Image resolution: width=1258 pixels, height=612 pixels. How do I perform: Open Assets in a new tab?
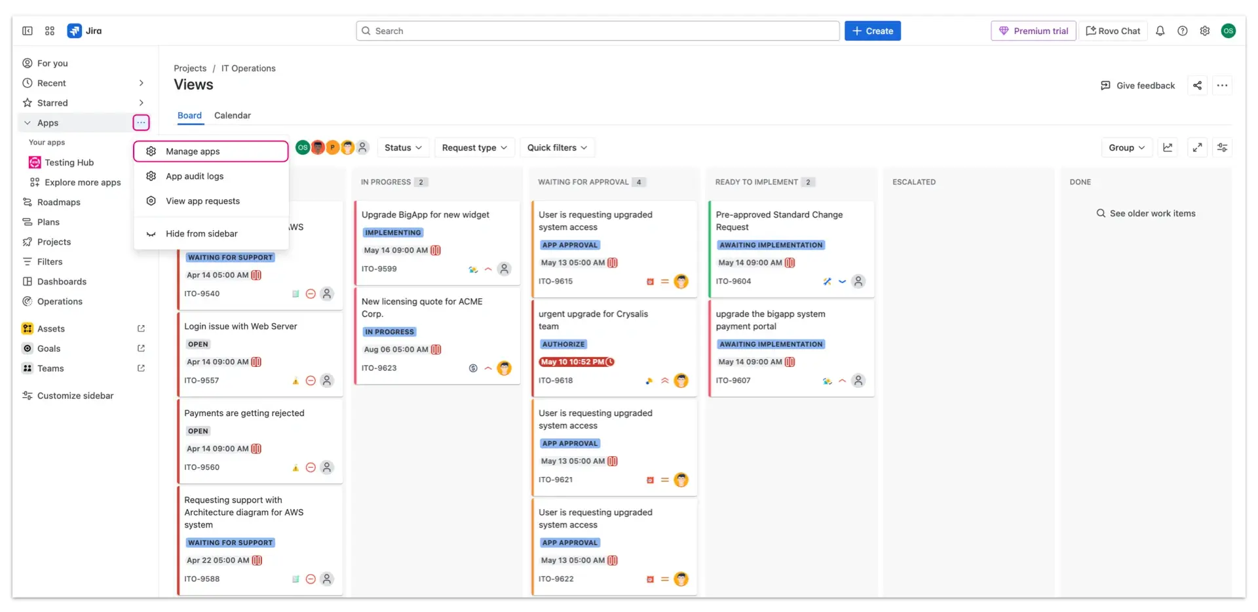pyautogui.click(x=141, y=328)
